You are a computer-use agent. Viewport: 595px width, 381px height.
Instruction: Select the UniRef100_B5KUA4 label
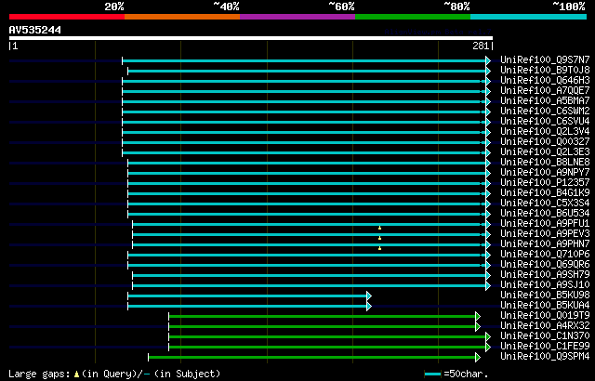545,306
